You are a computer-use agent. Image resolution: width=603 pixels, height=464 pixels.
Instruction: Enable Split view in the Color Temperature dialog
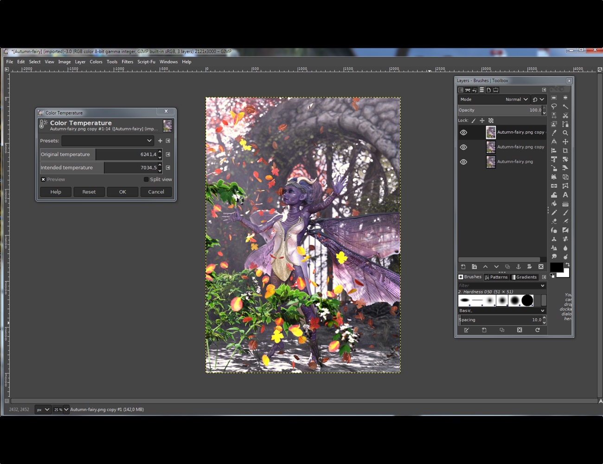[146, 179]
